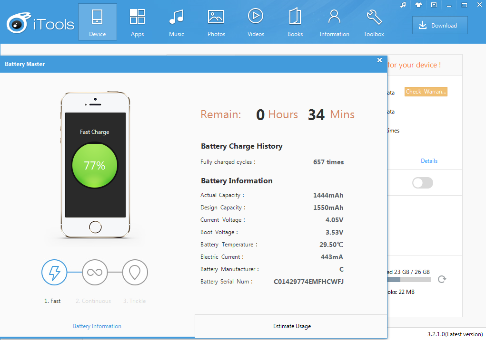Click the '1550mAh' design capacity value

click(328, 208)
